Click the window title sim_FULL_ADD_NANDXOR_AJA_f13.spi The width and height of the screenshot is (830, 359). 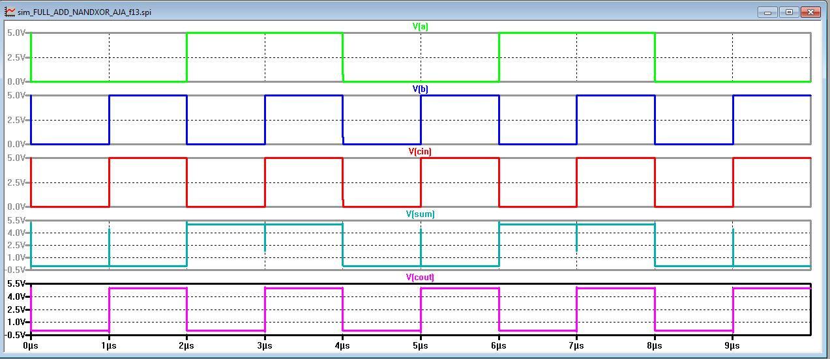tap(85, 12)
